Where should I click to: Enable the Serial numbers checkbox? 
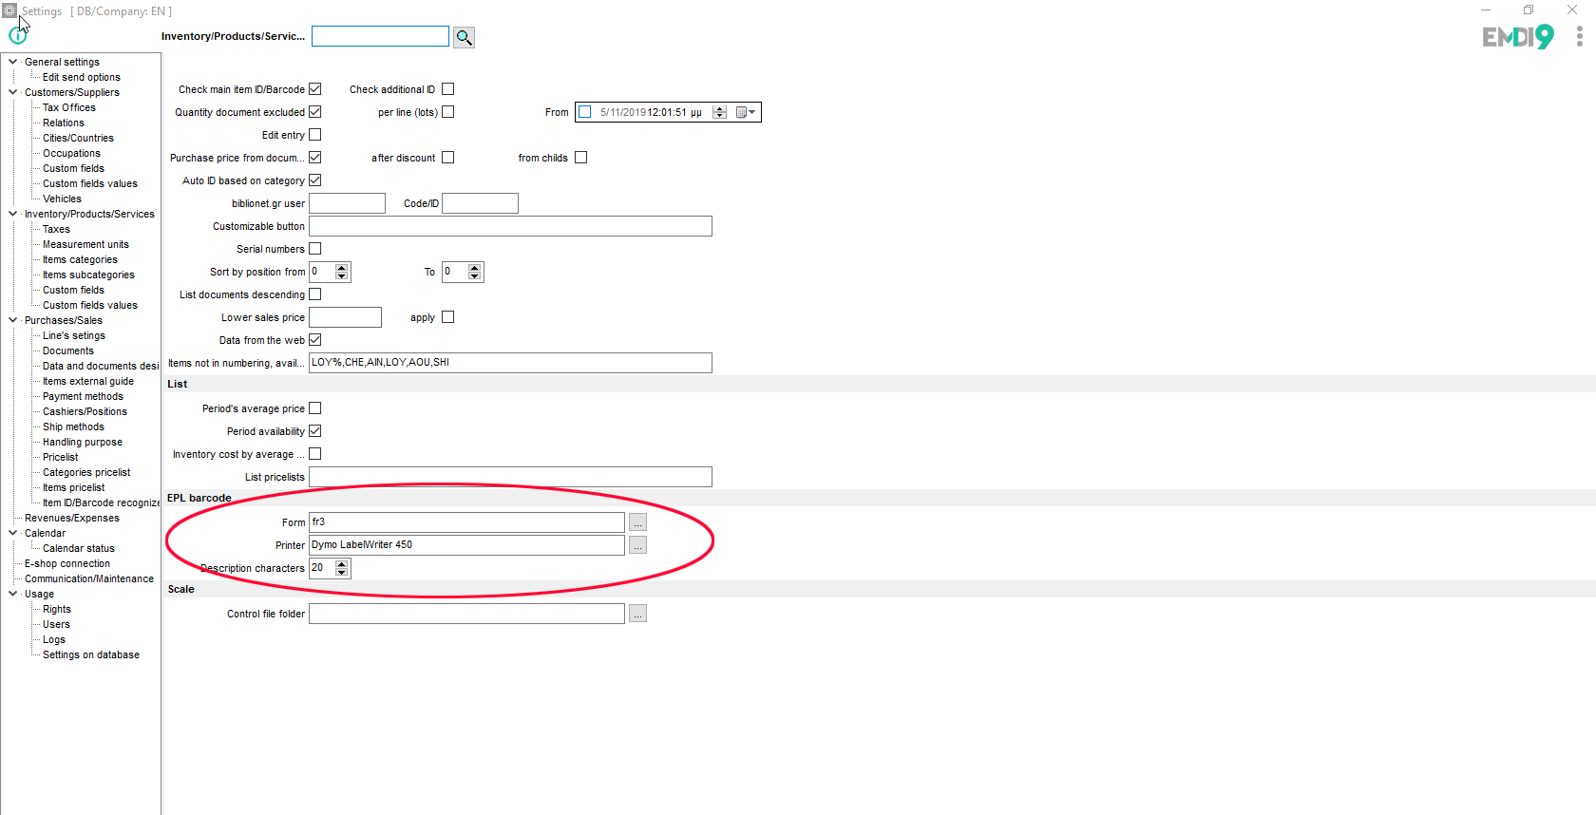315,249
